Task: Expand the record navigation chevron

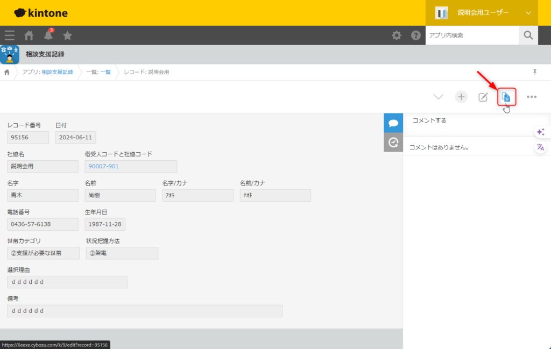Action: click(439, 97)
